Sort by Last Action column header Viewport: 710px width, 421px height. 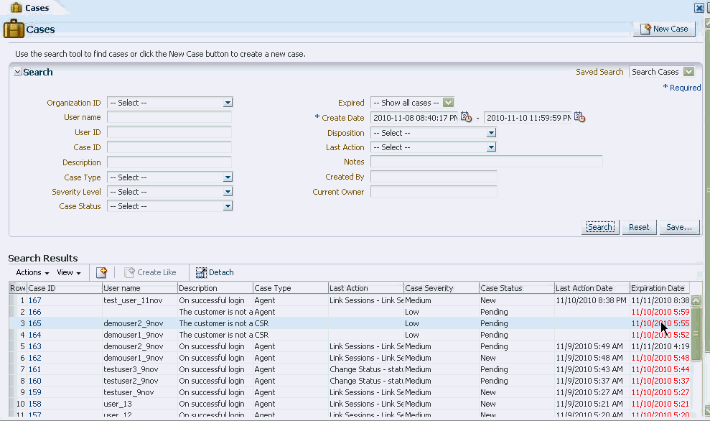point(366,288)
